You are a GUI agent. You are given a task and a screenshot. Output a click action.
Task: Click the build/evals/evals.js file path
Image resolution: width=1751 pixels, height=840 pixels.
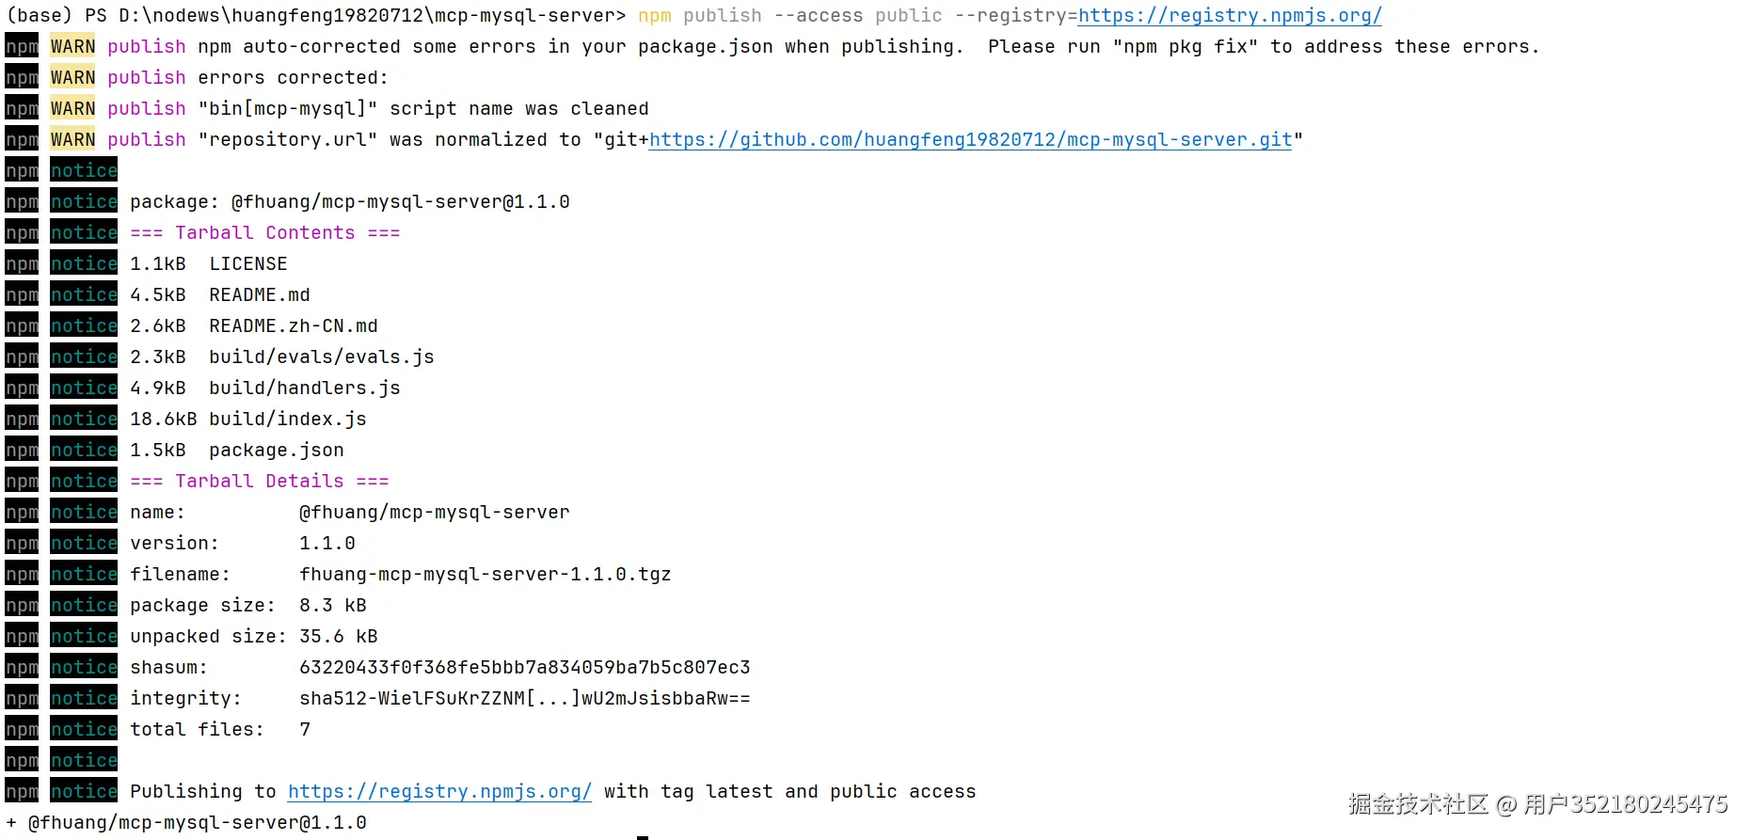(x=321, y=357)
